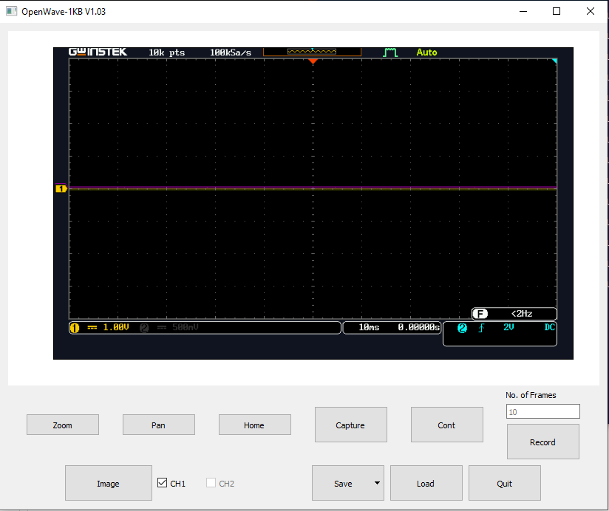Image resolution: width=609 pixels, height=511 pixels.
Task: Click the 10k pts record length text
Action: (x=167, y=52)
